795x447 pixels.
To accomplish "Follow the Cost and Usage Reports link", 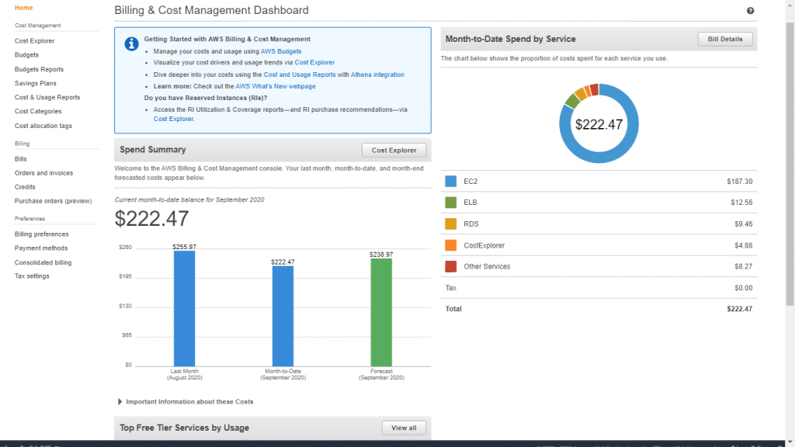I will click(300, 74).
